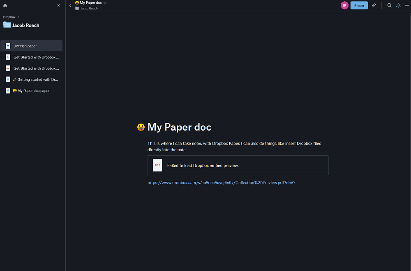Click the paper icon beside Getting started doc
The image size is (411, 271).
tap(8, 79)
